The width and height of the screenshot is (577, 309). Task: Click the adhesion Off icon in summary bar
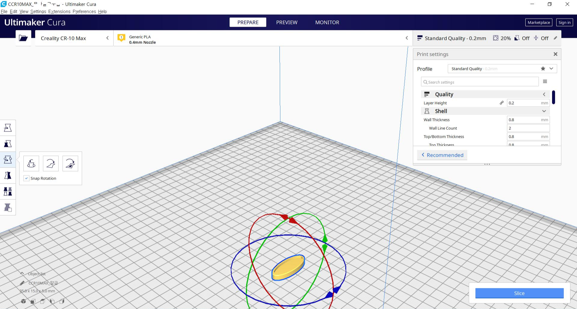click(536, 38)
